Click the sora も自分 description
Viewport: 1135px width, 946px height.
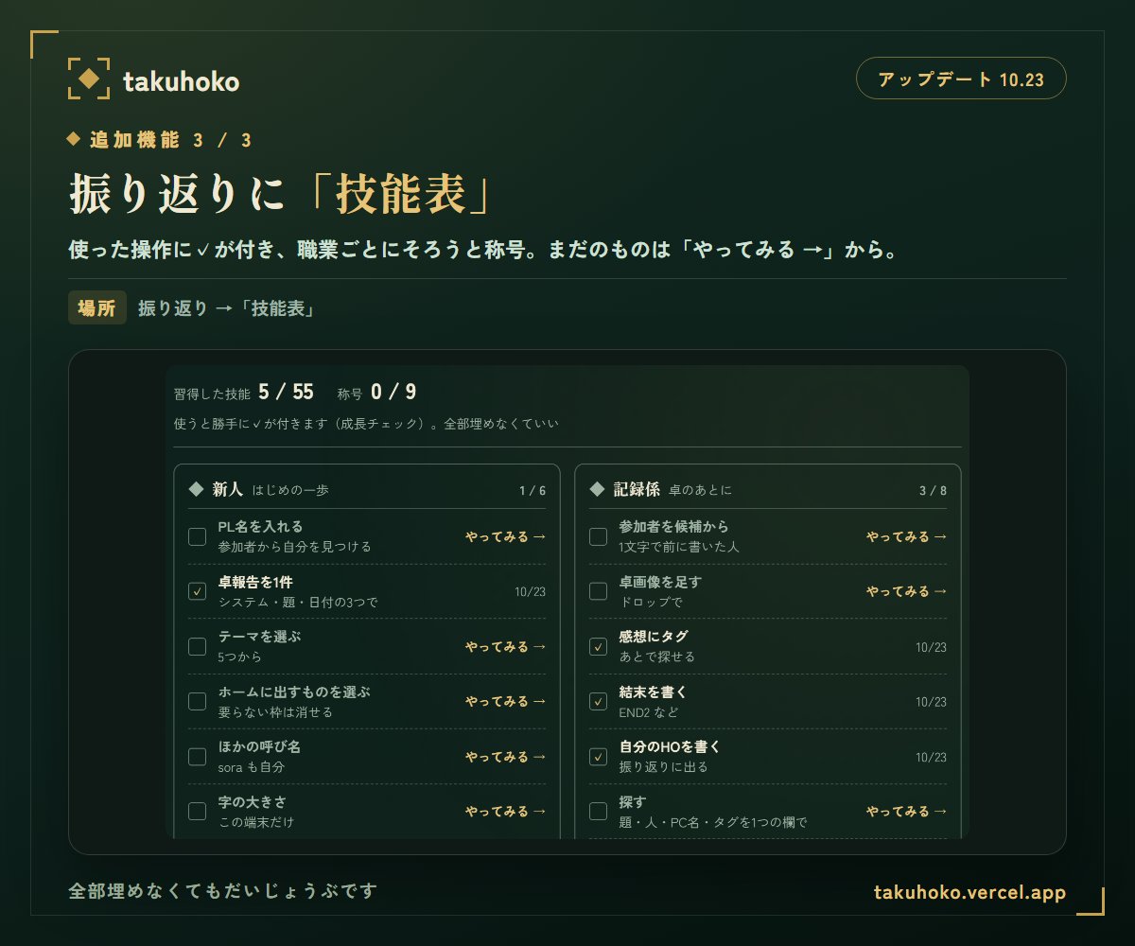251,767
